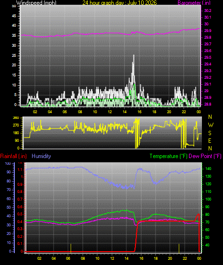Screen dimensions: 223x265
Task: Click the 29.9 barometer axis value
Action: [208, 31]
